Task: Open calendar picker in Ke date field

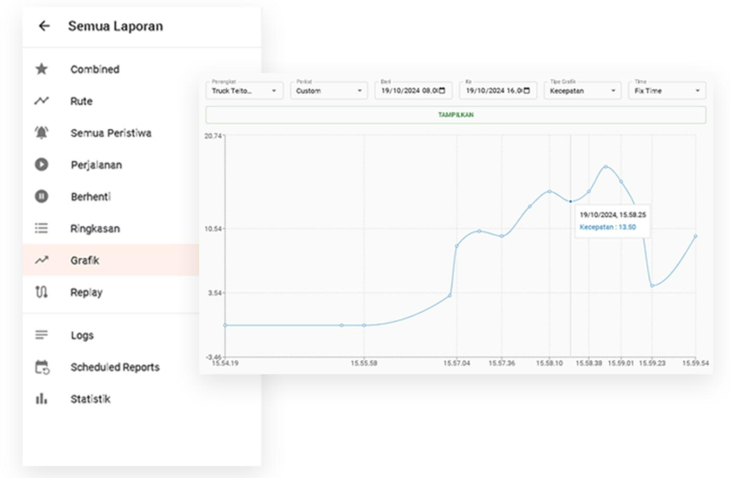Action: (527, 91)
